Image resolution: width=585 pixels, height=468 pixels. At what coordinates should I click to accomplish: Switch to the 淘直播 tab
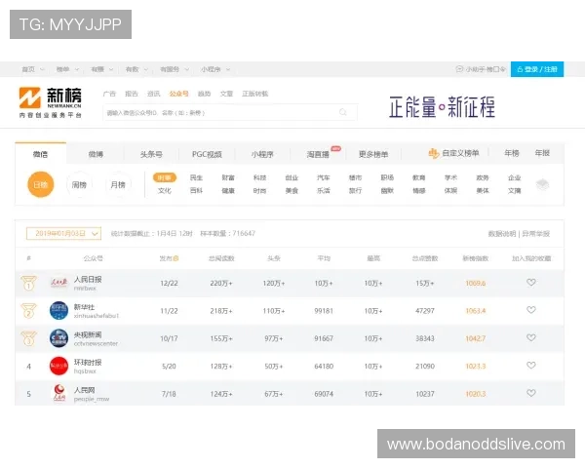(318, 154)
